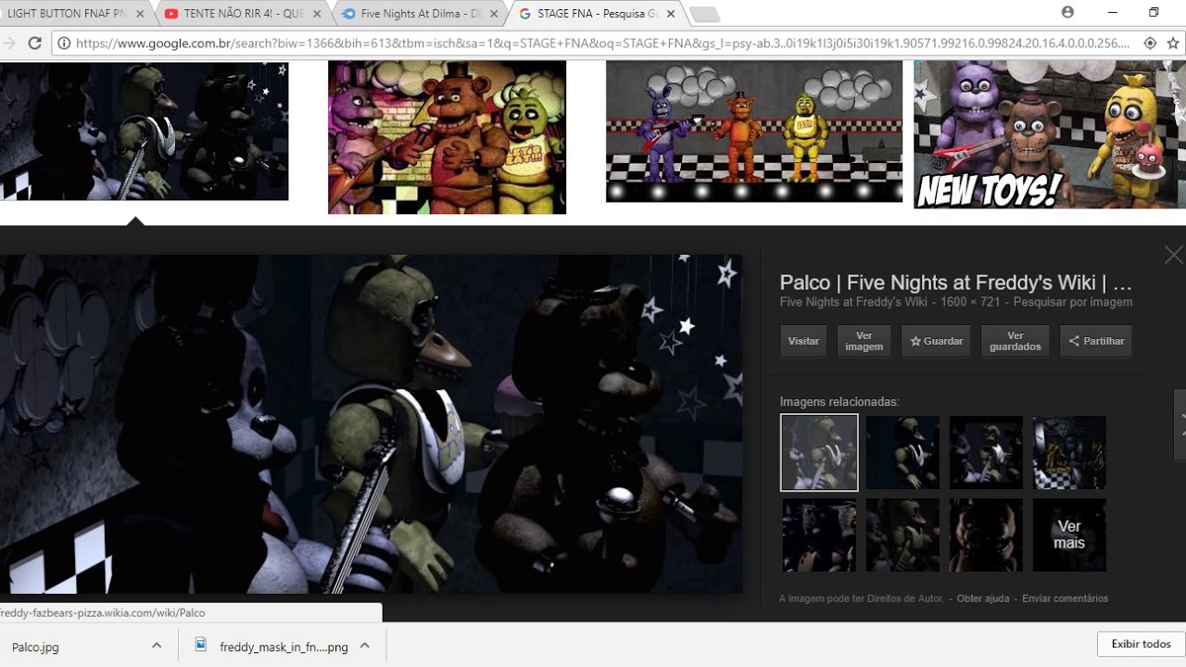This screenshot has height=667, width=1186.
Task: Select third related image in bottom row
Action: (x=986, y=535)
